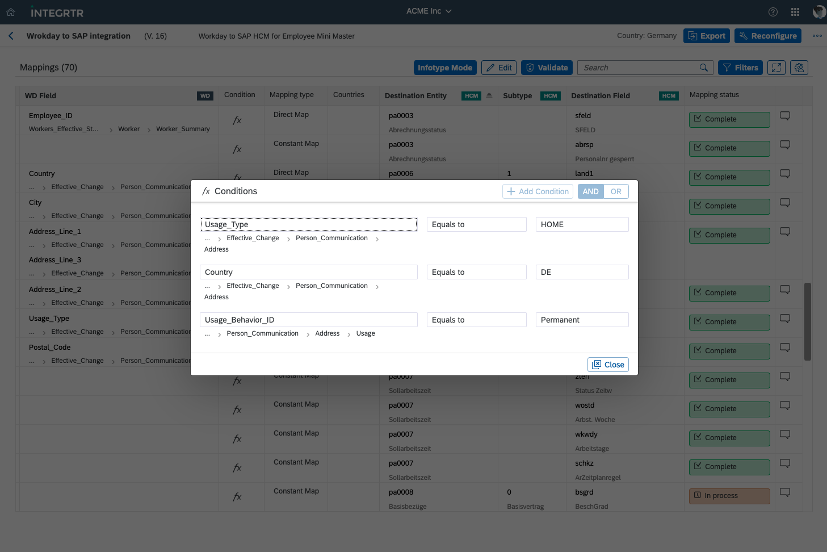Toggle Infotype Mode for the mappings table
The image size is (827, 552).
pyautogui.click(x=445, y=67)
